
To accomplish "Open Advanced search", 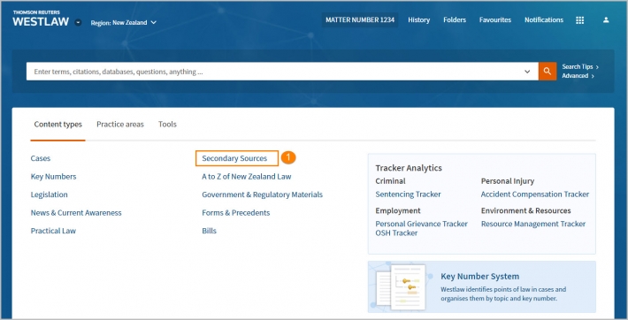I will 578,76.
